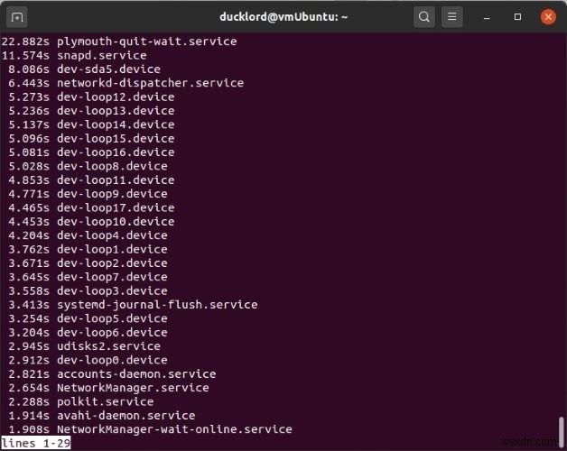
Task: Select dev-loop14.device line
Action: pos(91,124)
